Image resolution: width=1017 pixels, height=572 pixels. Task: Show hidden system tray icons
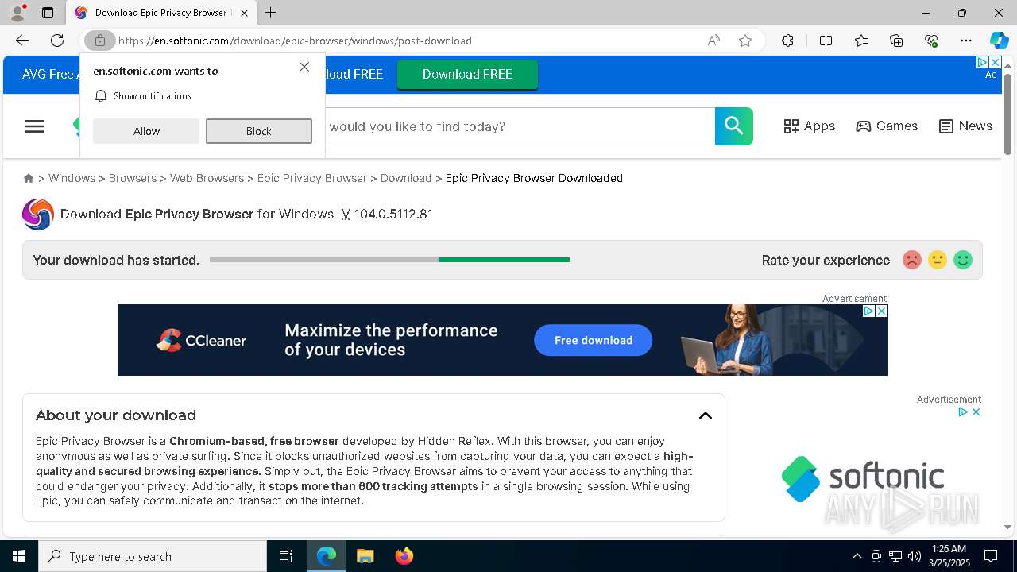pyautogui.click(x=857, y=556)
